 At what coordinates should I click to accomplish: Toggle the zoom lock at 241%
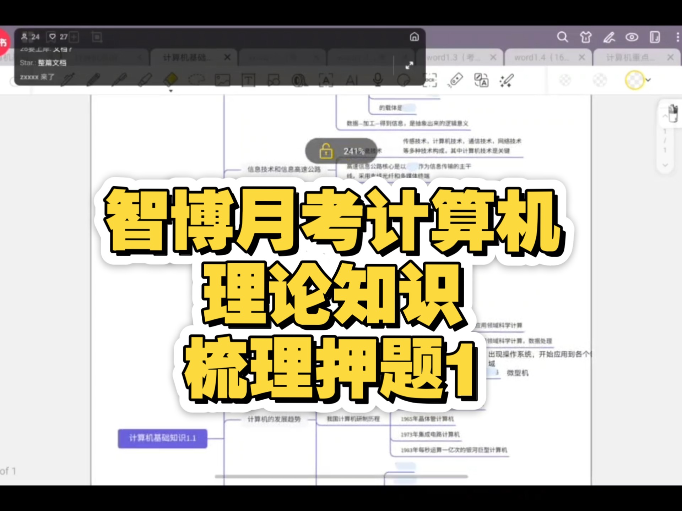[x=326, y=151]
